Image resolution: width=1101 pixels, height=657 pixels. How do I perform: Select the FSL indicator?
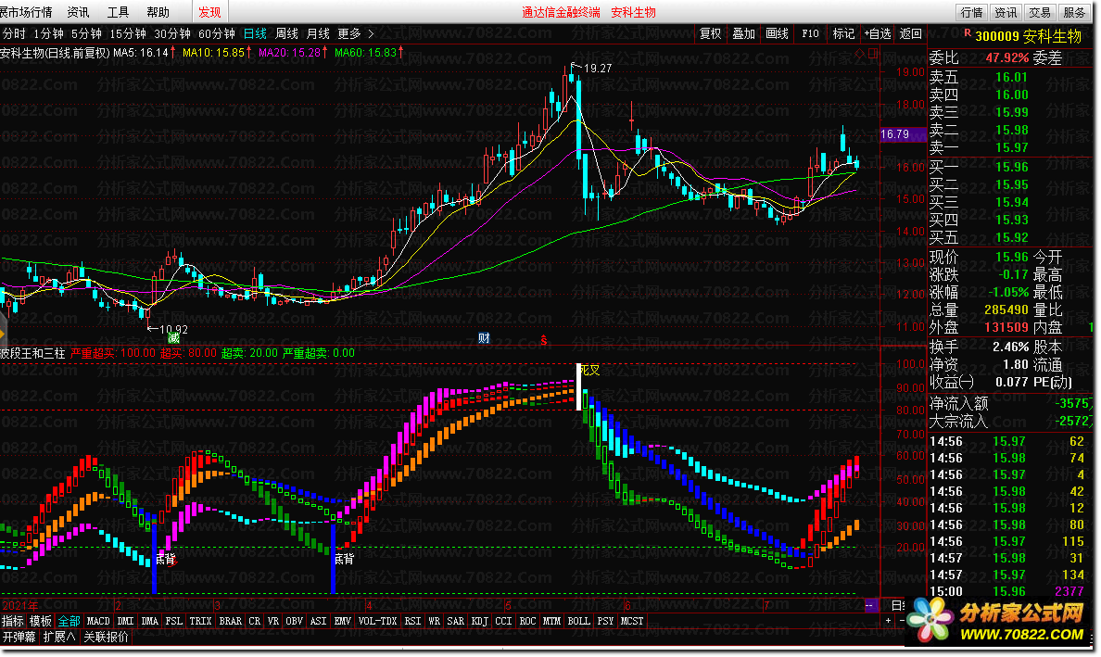174,621
